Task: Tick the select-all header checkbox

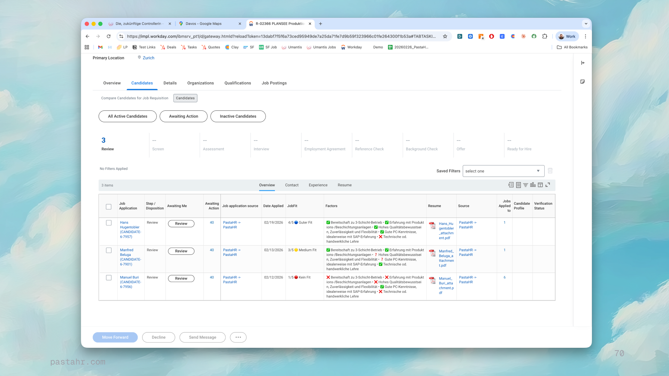Action: [109, 206]
